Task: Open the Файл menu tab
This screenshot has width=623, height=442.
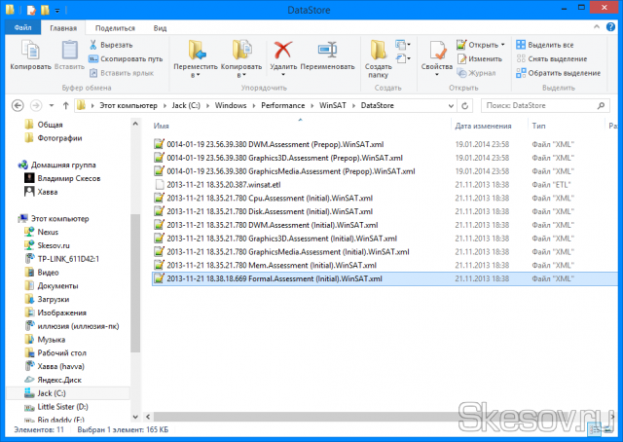Action: tap(22, 29)
